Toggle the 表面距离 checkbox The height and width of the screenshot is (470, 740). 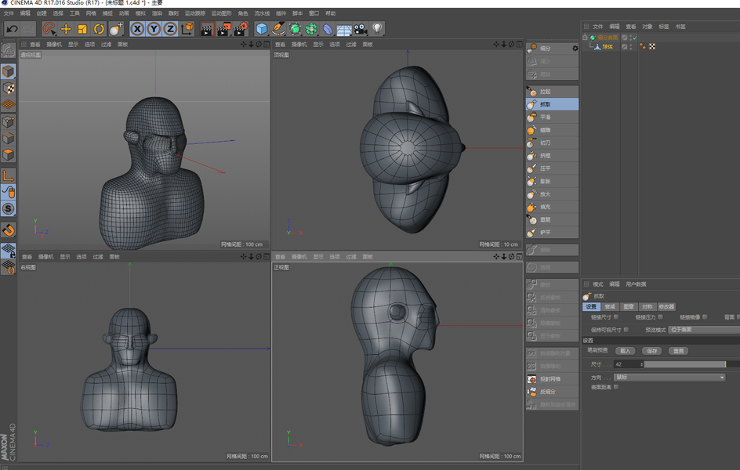pyautogui.click(x=616, y=387)
